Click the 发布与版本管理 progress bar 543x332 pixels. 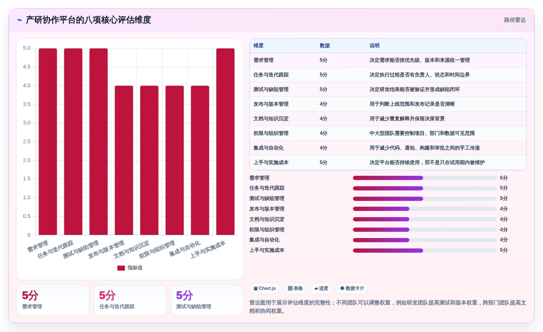pyautogui.click(x=425, y=209)
